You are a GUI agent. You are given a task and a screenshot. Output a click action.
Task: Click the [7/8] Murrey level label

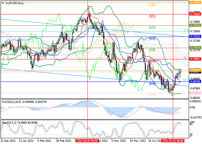(x=152, y=5)
